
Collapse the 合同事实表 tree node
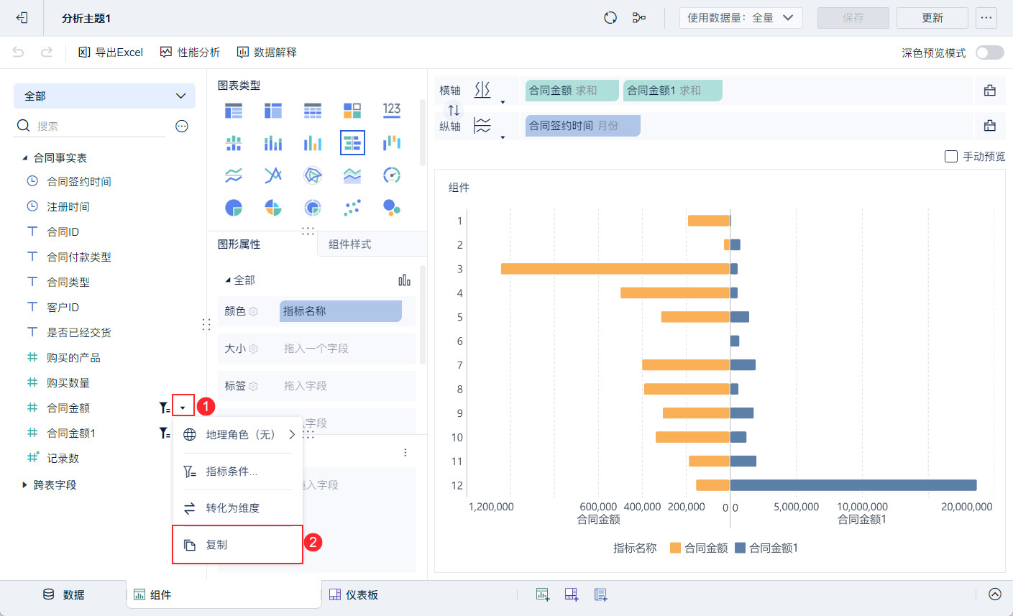[x=25, y=157]
